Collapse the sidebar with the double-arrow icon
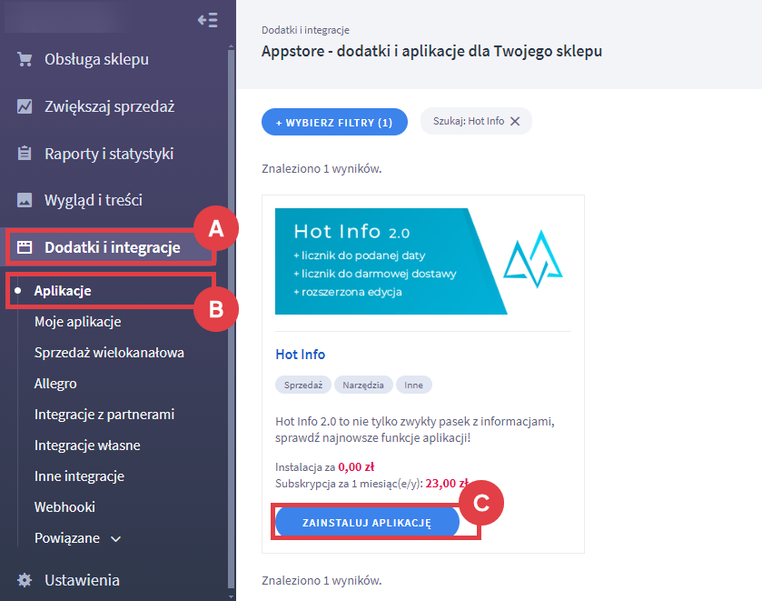 207,20
